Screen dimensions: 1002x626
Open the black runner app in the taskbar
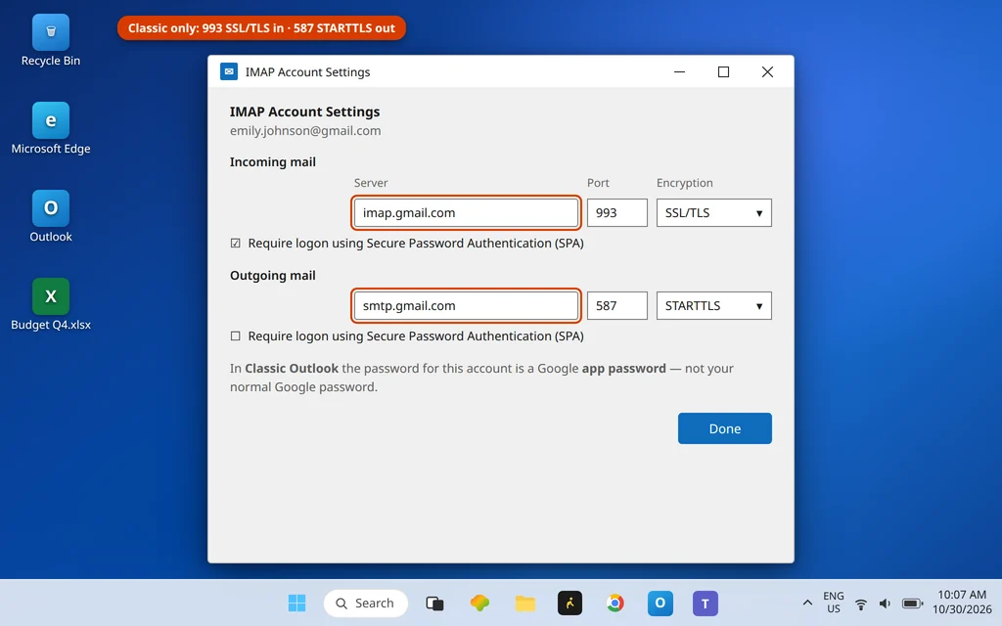[570, 603]
